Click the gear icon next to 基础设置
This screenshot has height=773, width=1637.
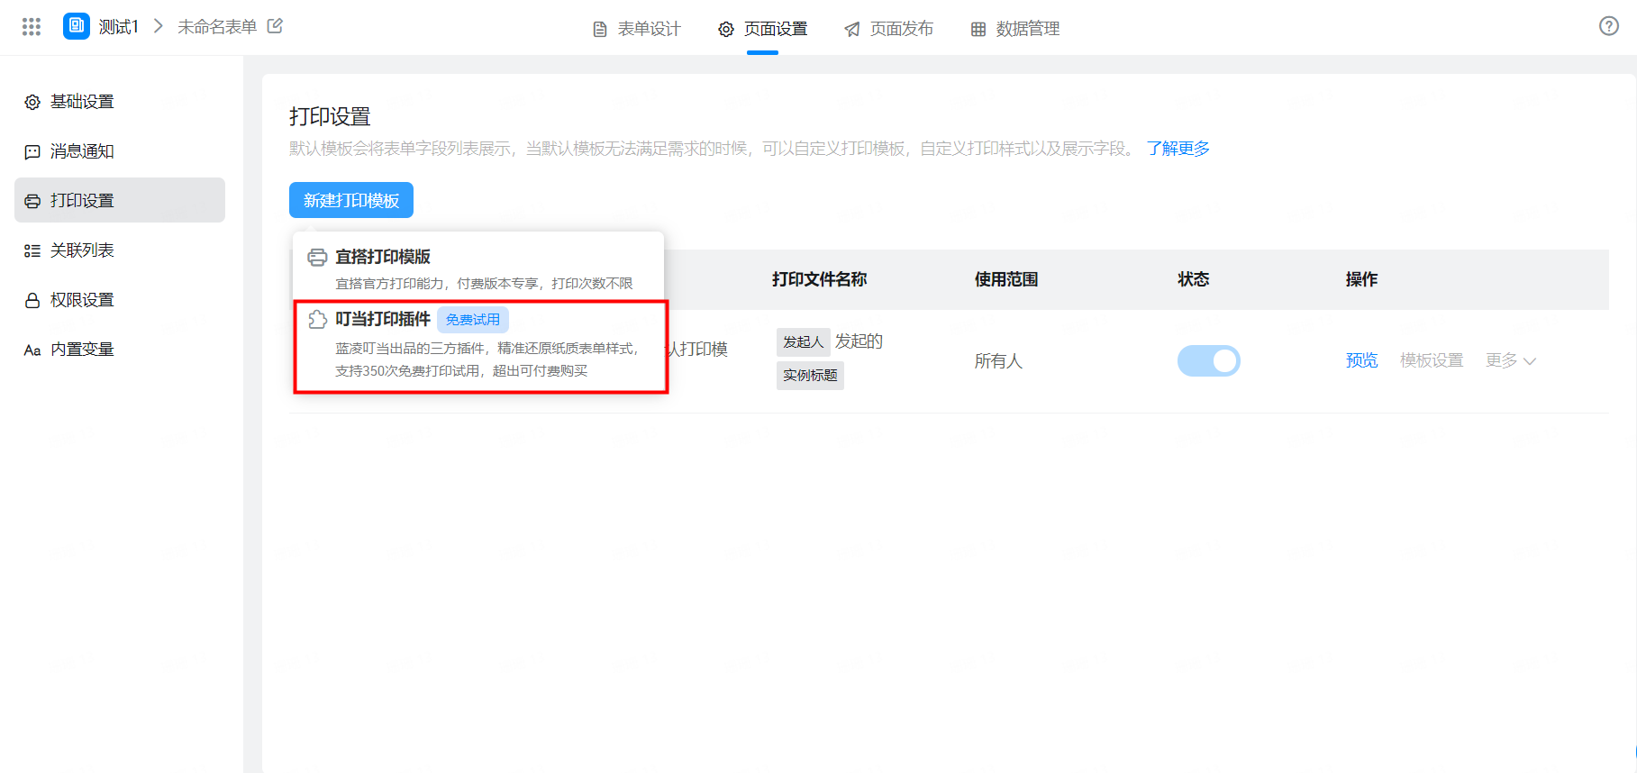[x=32, y=102]
